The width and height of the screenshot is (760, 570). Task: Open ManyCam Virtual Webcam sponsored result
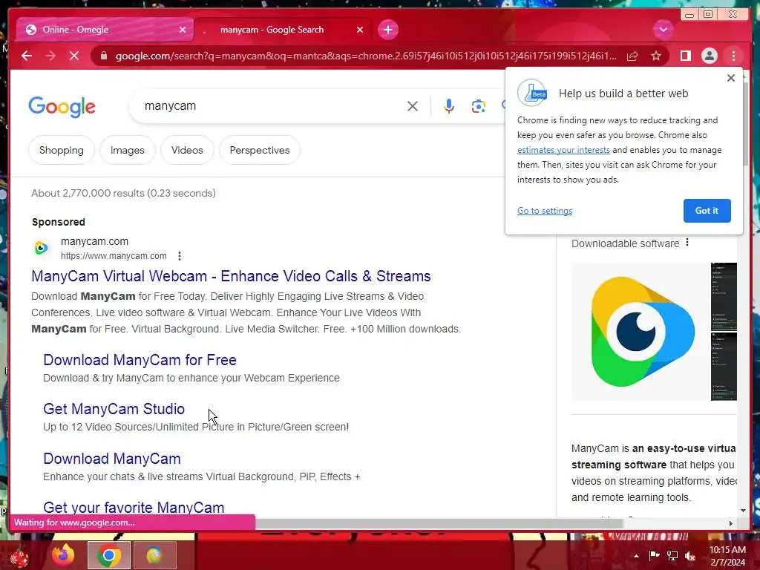point(231,276)
